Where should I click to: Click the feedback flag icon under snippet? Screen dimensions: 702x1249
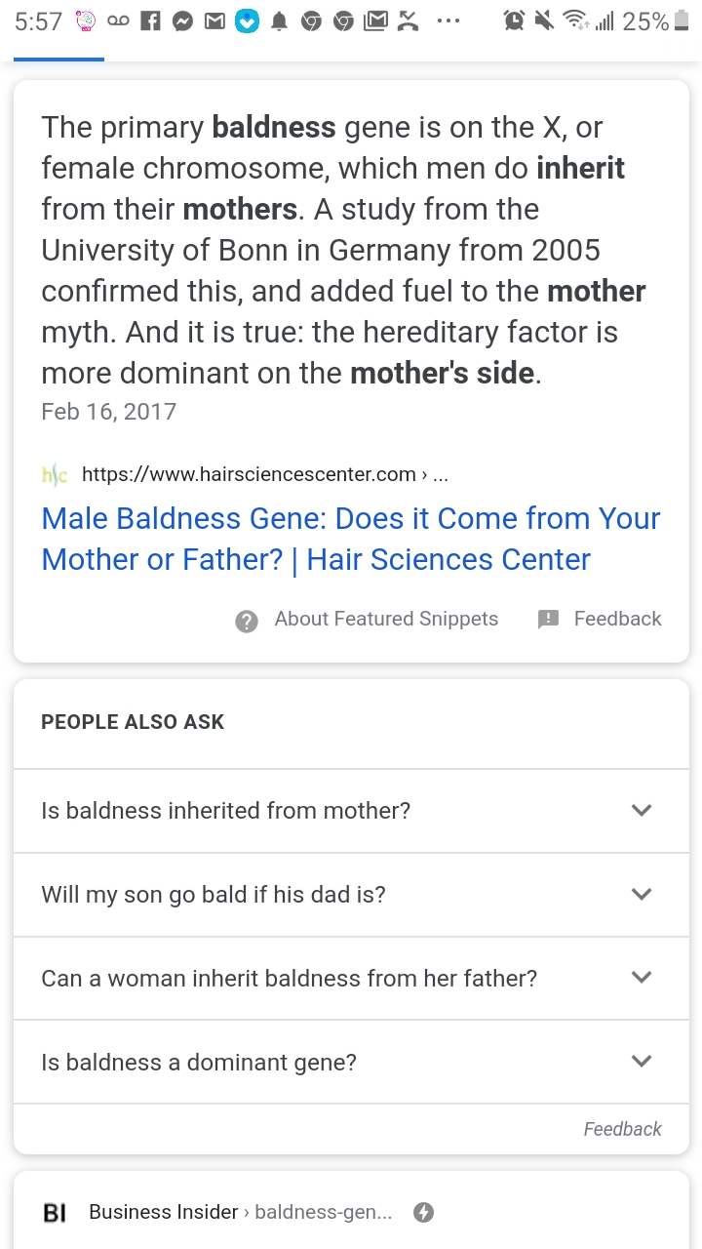pyautogui.click(x=549, y=619)
